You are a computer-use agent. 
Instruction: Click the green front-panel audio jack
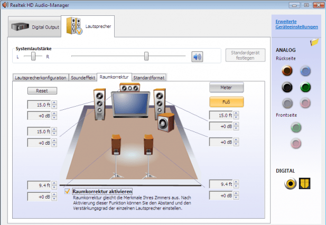296,127
